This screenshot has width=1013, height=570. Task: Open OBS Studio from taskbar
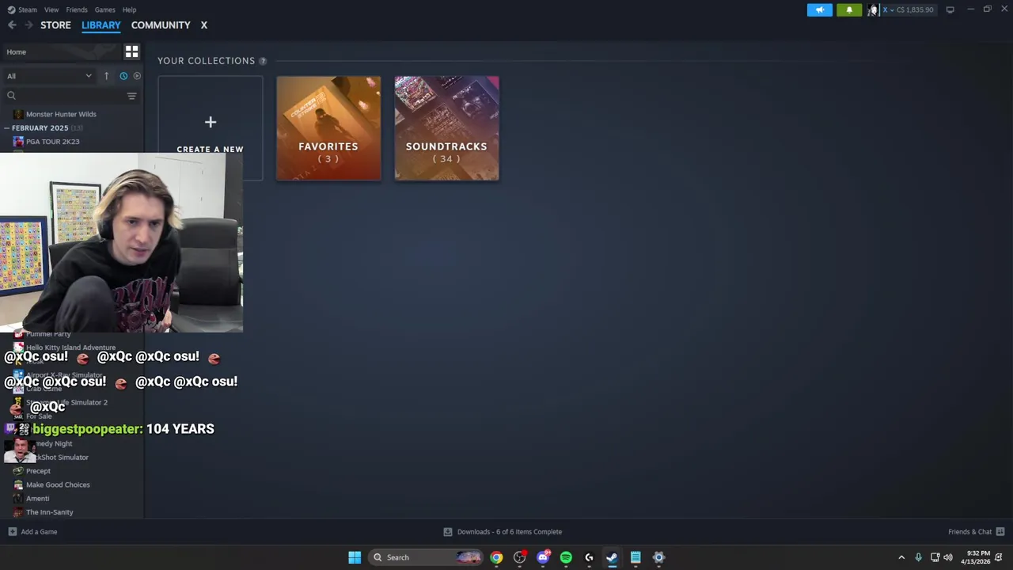(519, 557)
